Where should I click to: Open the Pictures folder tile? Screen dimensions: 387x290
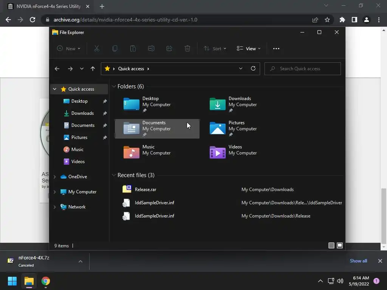[243, 128]
